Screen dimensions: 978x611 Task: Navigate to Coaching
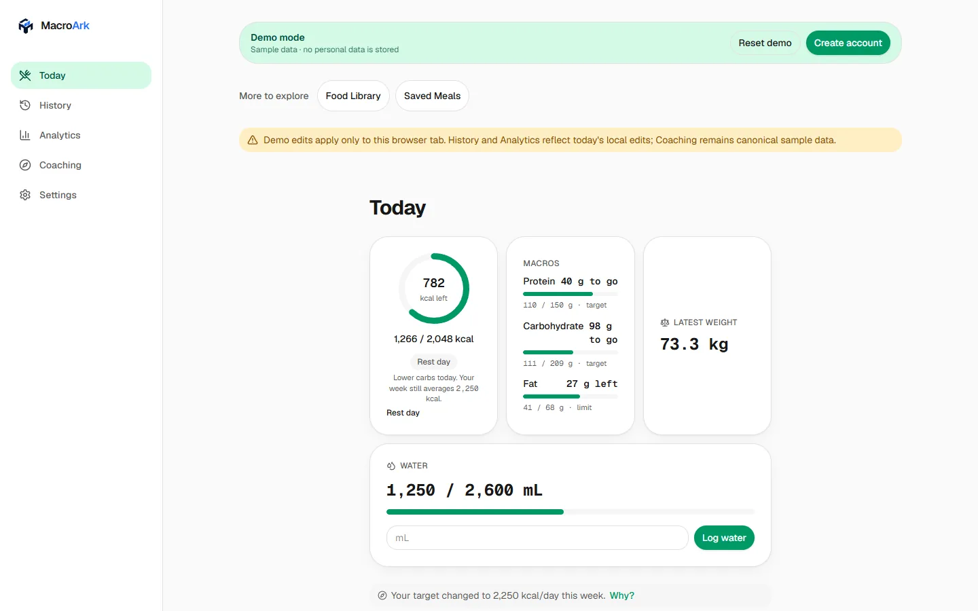pyautogui.click(x=81, y=165)
